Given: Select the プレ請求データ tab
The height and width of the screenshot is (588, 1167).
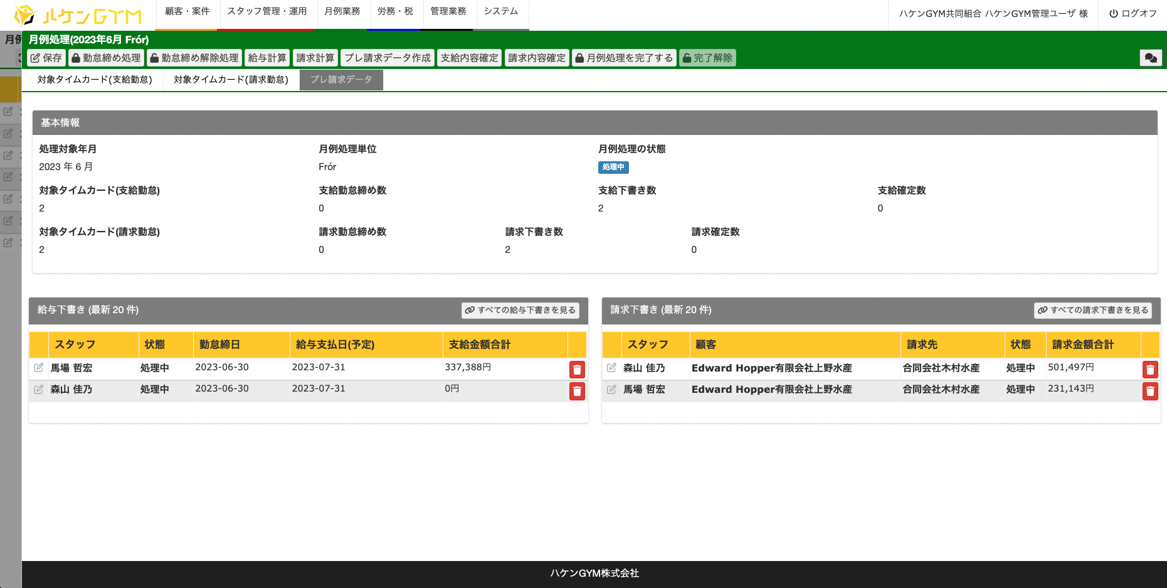Looking at the screenshot, I should [x=341, y=80].
